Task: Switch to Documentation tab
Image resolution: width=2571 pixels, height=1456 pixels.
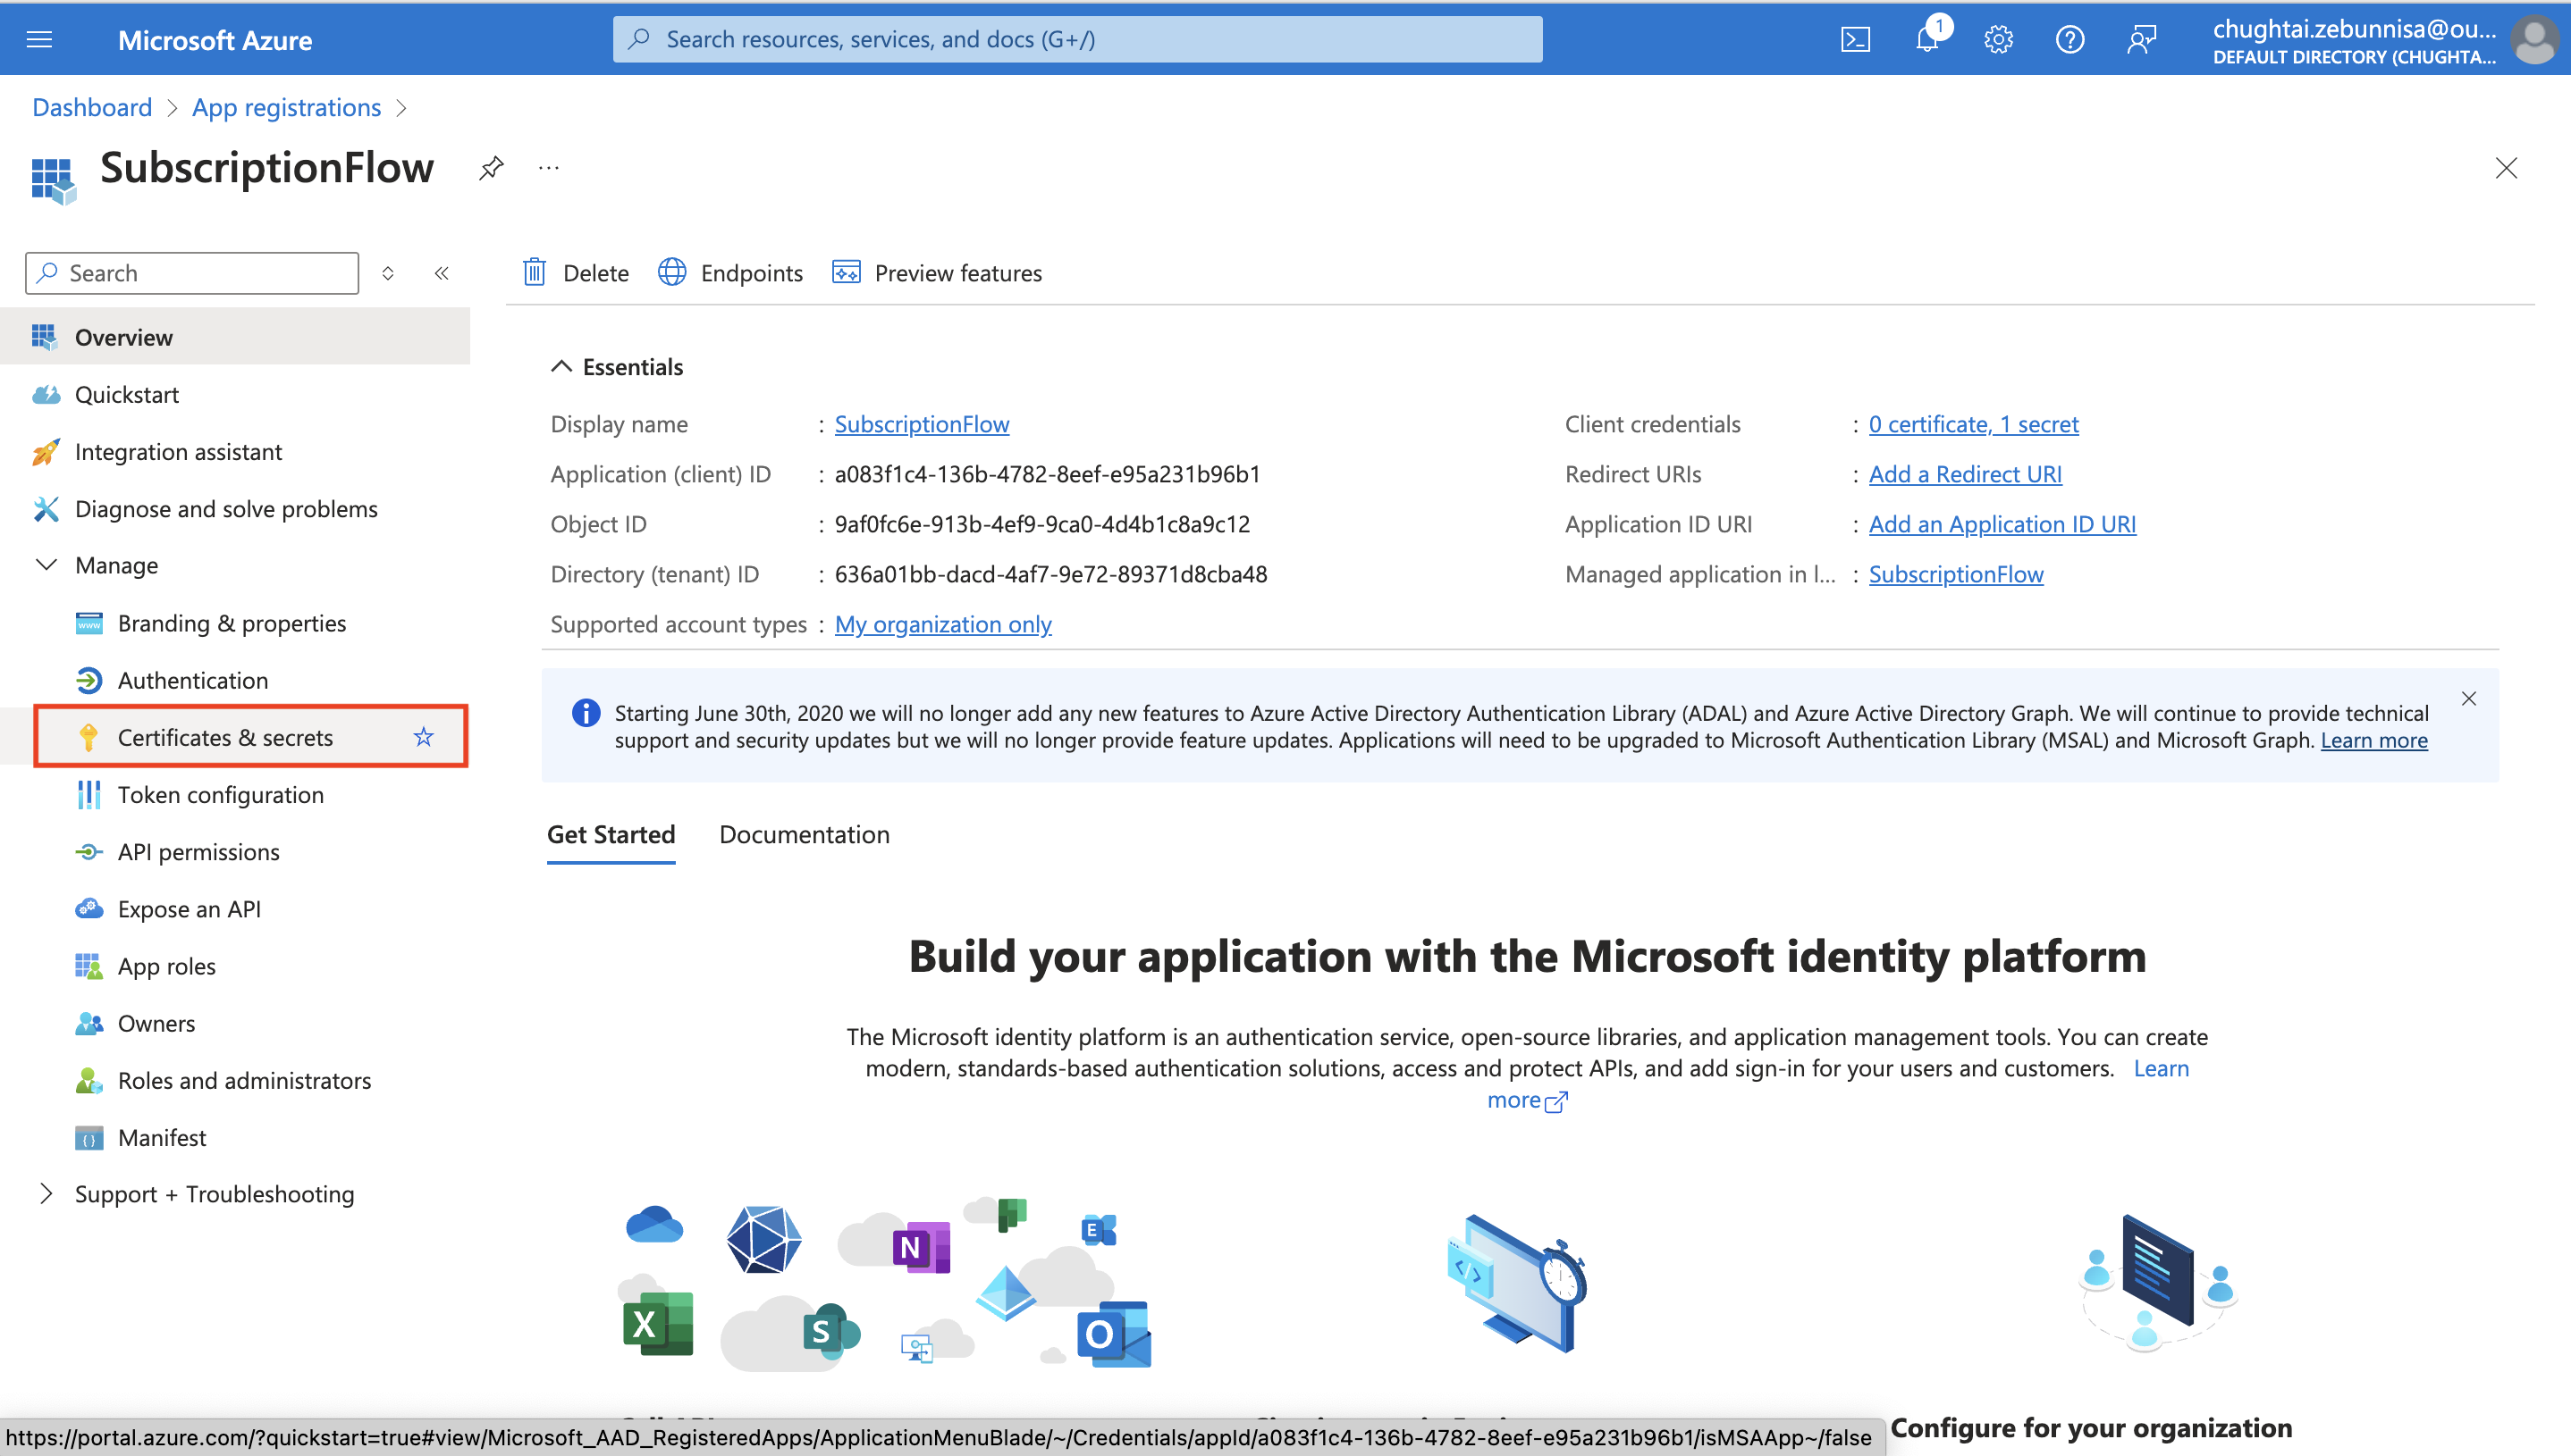Action: click(804, 834)
